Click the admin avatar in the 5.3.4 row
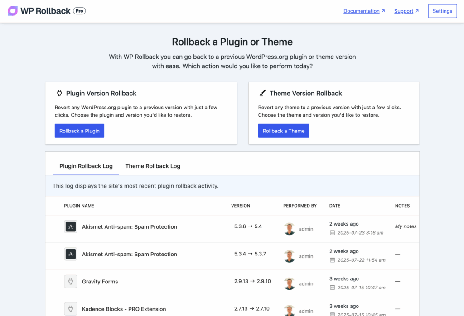The height and width of the screenshot is (316, 464). click(x=290, y=256)
